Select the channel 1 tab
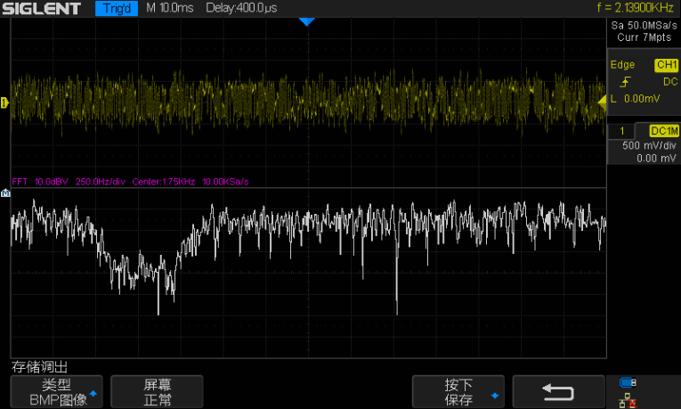Screen dimensions: 681x409 [x=621, y=131]
